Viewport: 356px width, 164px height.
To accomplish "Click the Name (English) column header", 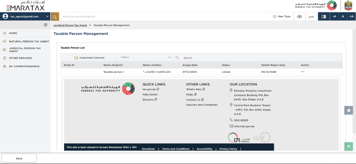I will click(x=113, y=65).
